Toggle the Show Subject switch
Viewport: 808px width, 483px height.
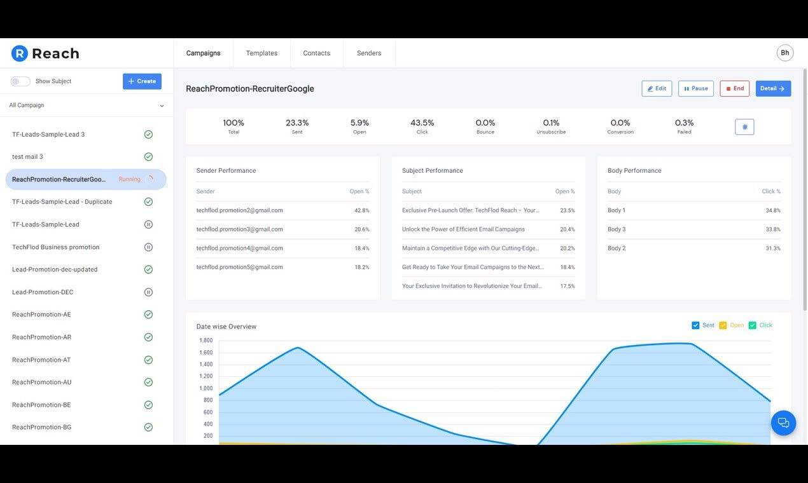(20, 81)
